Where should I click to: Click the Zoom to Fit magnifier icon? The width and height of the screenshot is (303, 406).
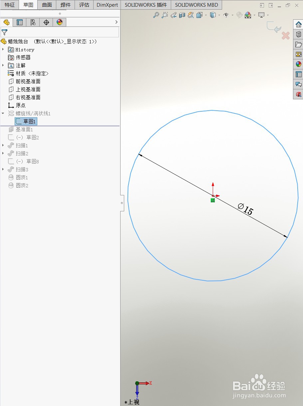(156, 15)
